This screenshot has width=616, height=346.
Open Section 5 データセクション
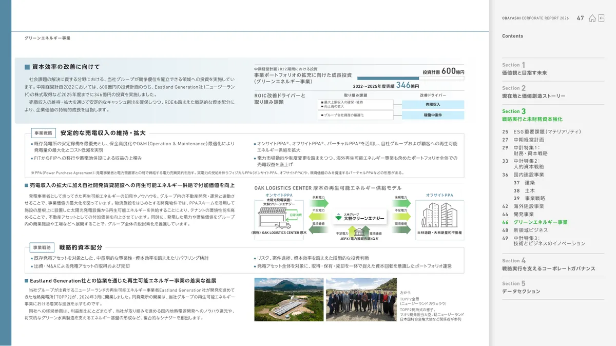tap(522, 287)
